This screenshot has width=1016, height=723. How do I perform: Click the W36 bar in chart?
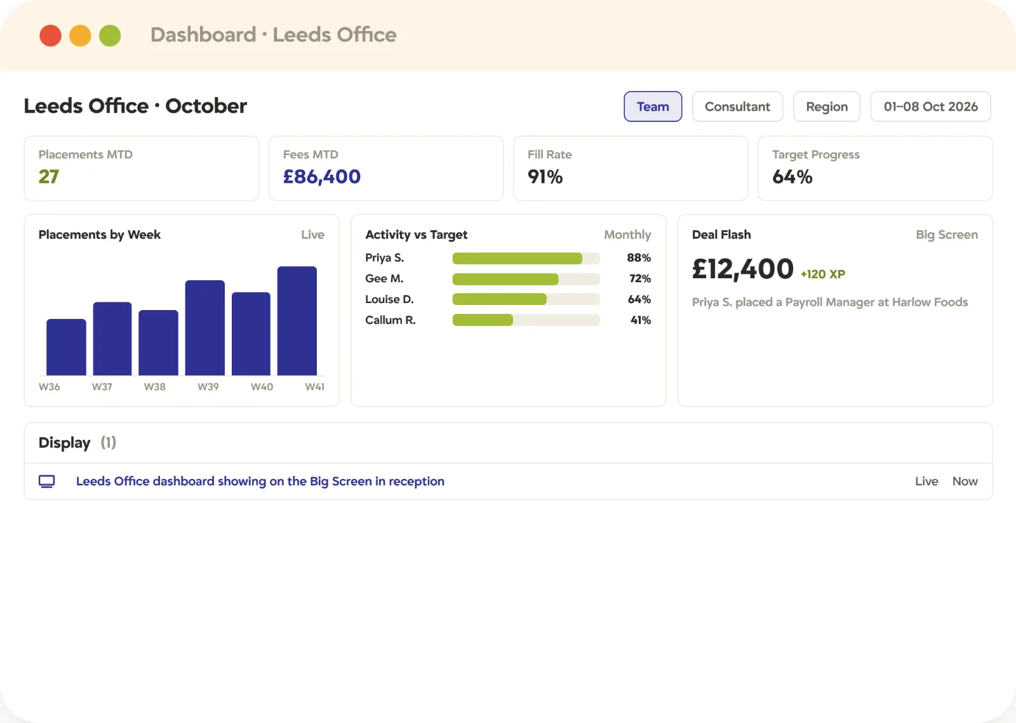(66, 347)
